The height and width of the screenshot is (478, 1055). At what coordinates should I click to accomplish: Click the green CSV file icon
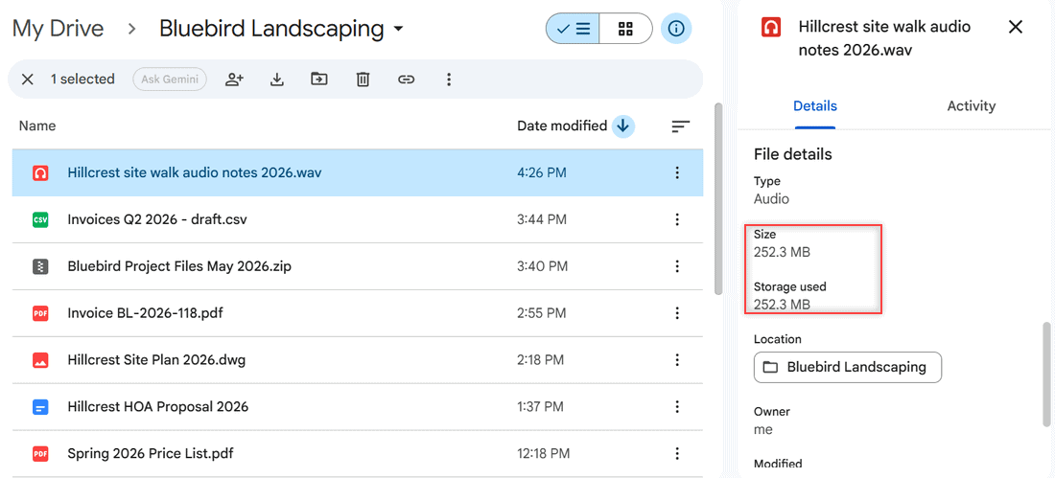click(x=40, y=219)
